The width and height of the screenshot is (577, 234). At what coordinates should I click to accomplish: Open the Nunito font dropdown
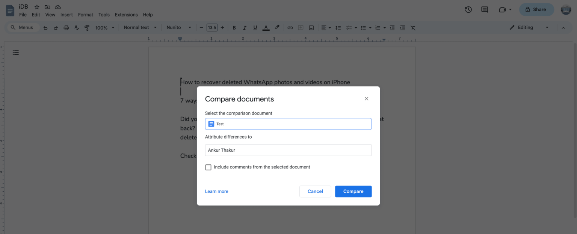(179, 27)
